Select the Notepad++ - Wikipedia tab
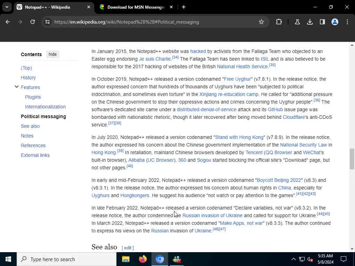 point(47,7)
